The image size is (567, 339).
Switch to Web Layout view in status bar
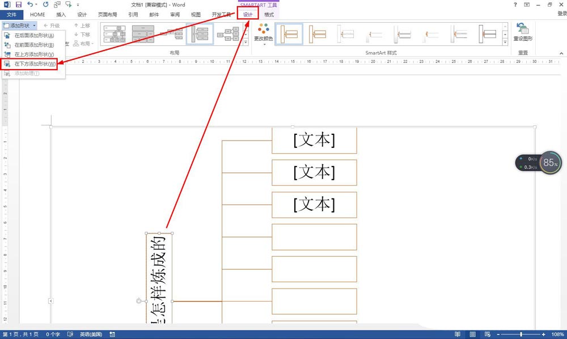[x=488, y=334]
